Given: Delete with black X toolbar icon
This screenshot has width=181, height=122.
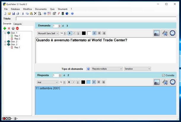Looking at the screenshot, I should pyautogui.click(x=35, y=14).
